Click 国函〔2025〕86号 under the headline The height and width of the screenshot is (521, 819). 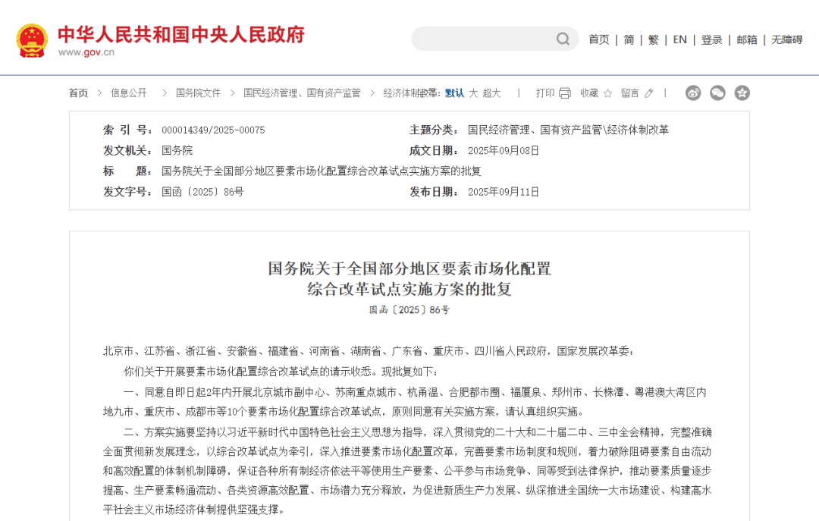pyautogui.click(x=409, y=310)
